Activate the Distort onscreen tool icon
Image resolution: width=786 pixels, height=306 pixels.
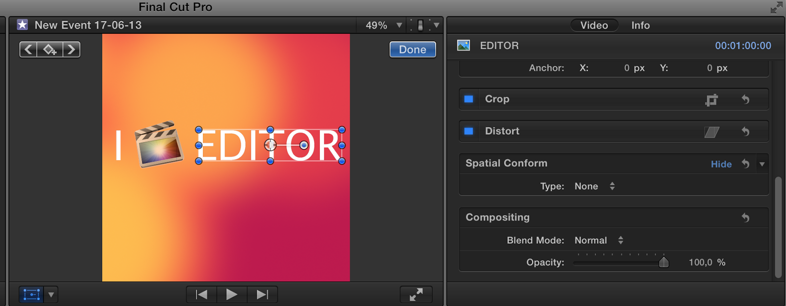(x=712, y=132)
